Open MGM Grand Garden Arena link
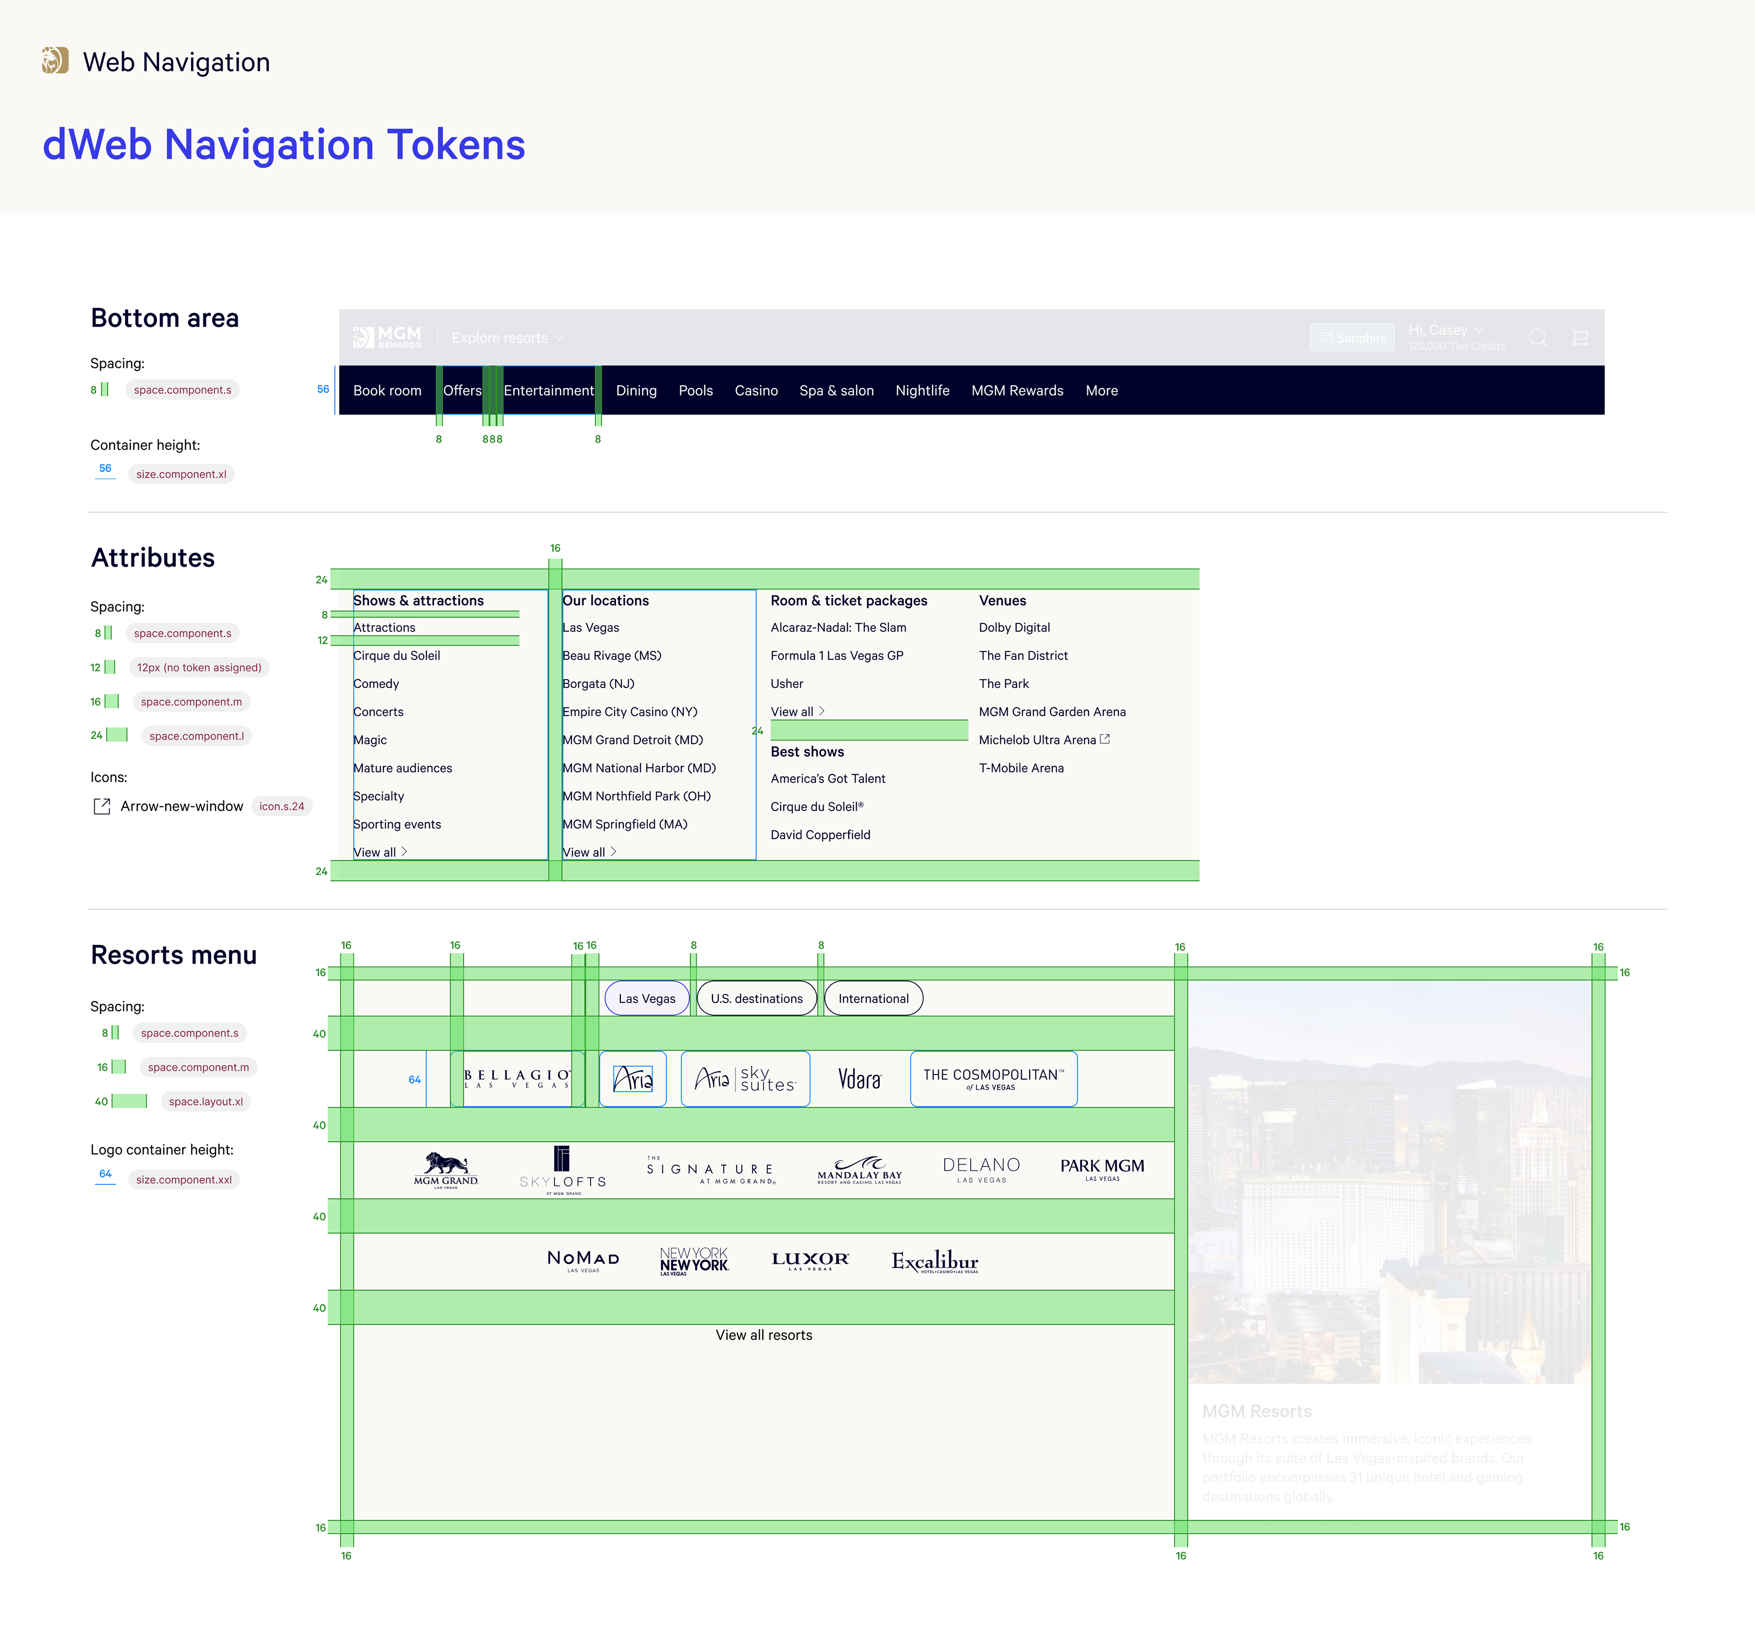Screen dimensions: 1755x1650 pyautogui.click(x=1052, y=711)
